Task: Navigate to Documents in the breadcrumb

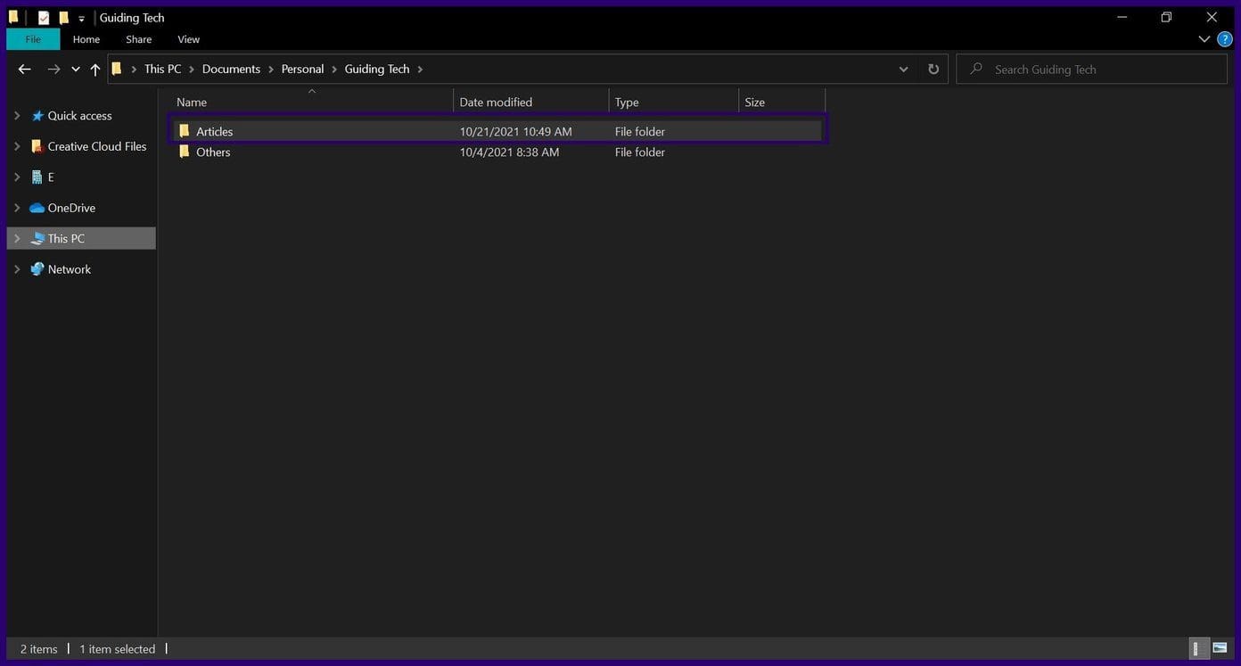Action: click(x=231, y=69)
